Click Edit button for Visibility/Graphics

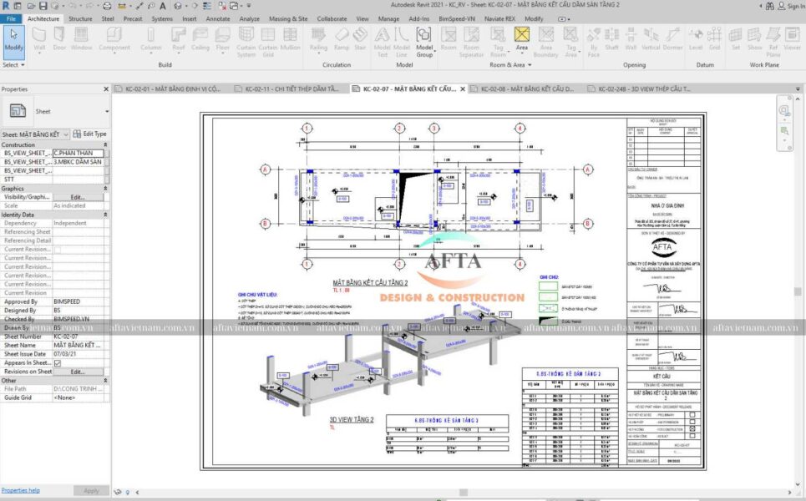[78, 197]
